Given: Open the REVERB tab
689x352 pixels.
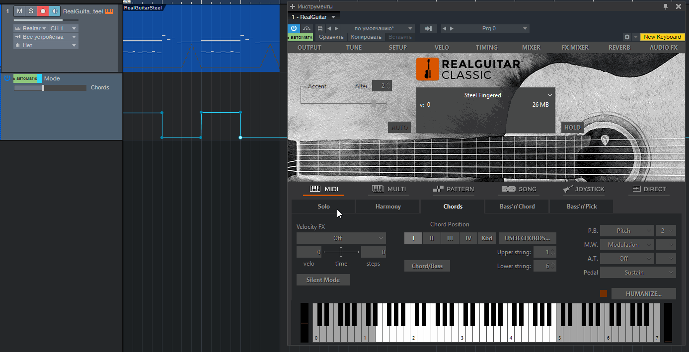Looking at the screenshot, I should pyautogui.click(x=619, y=48).
